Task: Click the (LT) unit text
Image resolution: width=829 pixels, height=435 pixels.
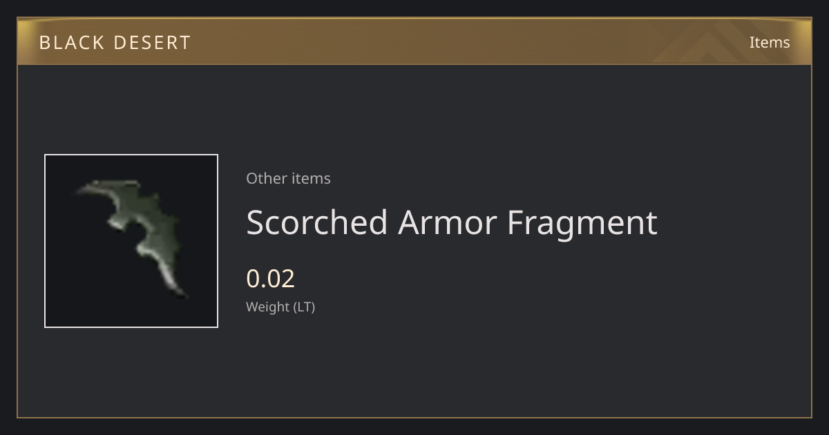Action: (x=305, y=307)
